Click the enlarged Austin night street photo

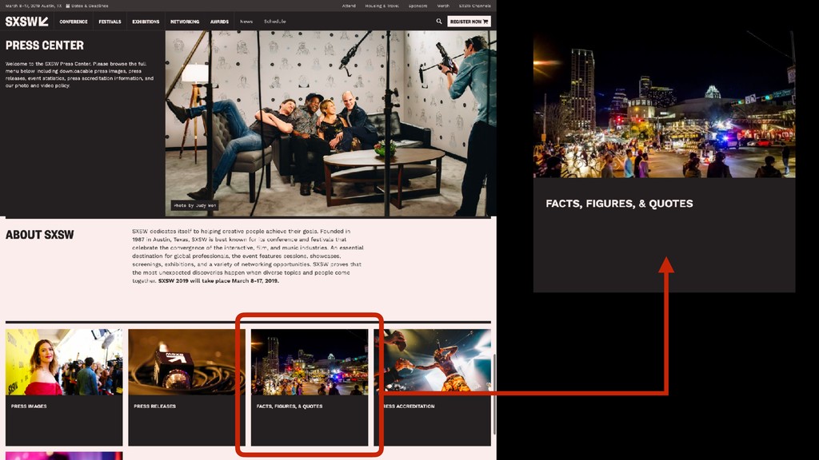click(x=664, y=105)
